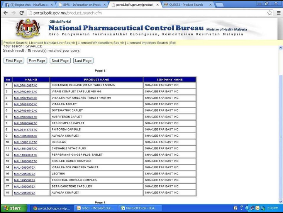Click the PHITOFEM CAPSULE product name cell
The image size is (283, 213).
(x=97, y=129)
